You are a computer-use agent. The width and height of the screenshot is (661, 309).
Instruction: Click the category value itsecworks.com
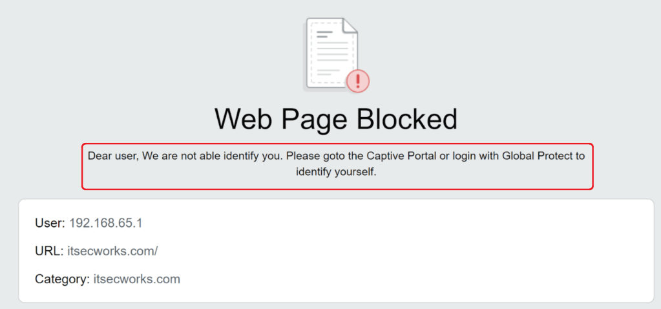click(x=136, y=279)
